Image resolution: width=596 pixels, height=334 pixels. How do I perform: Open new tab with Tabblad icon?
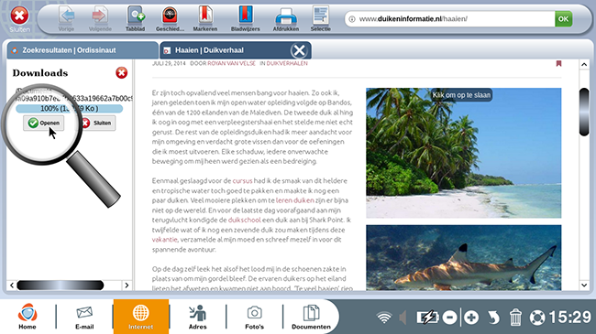coord(136,17)
